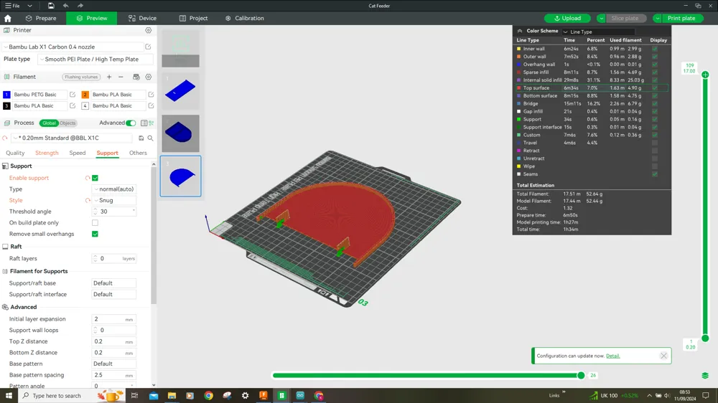Click filament 1 blue color swatch
This screenshot has height=403, width=718.
point(6,94)
